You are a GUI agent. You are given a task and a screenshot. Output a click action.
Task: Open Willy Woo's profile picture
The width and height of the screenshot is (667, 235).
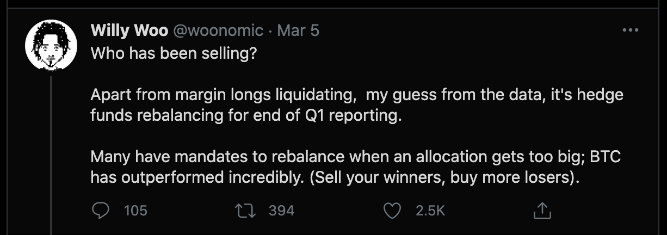click(51, 45)
